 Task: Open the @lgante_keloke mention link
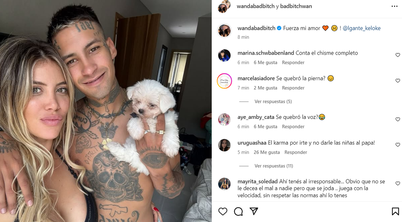pyautogui.click(x=362, y=28)
